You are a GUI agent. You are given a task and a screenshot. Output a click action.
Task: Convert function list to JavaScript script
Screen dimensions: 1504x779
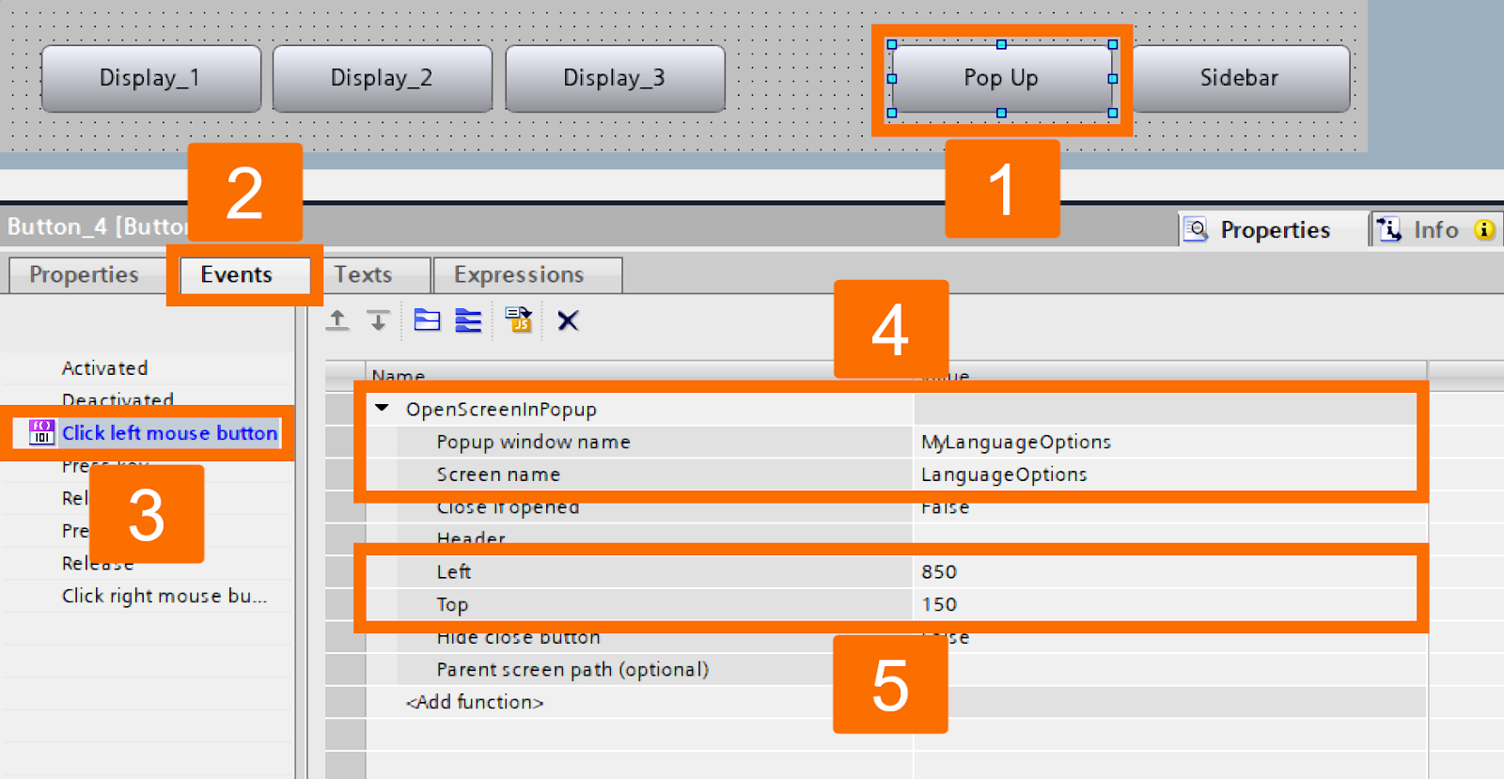(x=518, y=319)
